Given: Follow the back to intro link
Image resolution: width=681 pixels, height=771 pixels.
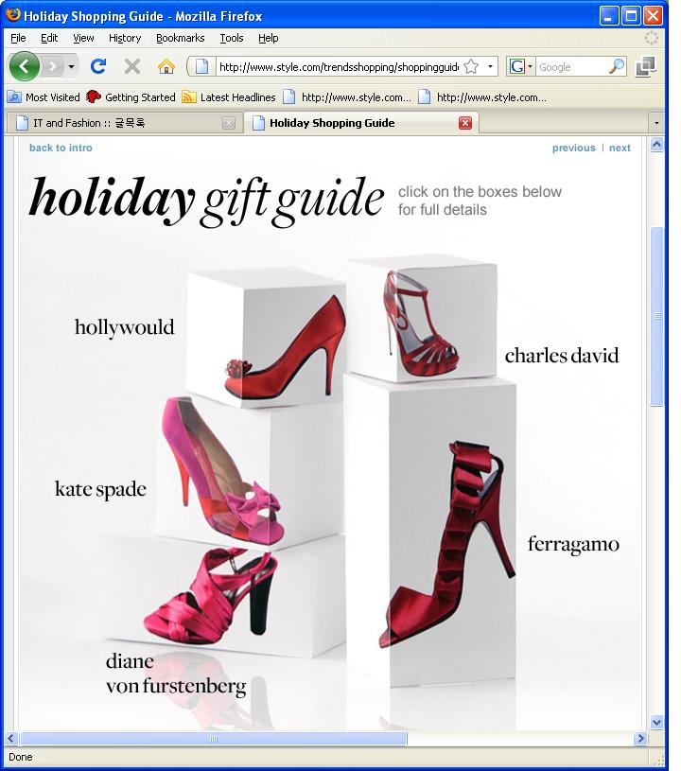Looking at the screenshot, I should pyautogui.click(x=61, y=148).
